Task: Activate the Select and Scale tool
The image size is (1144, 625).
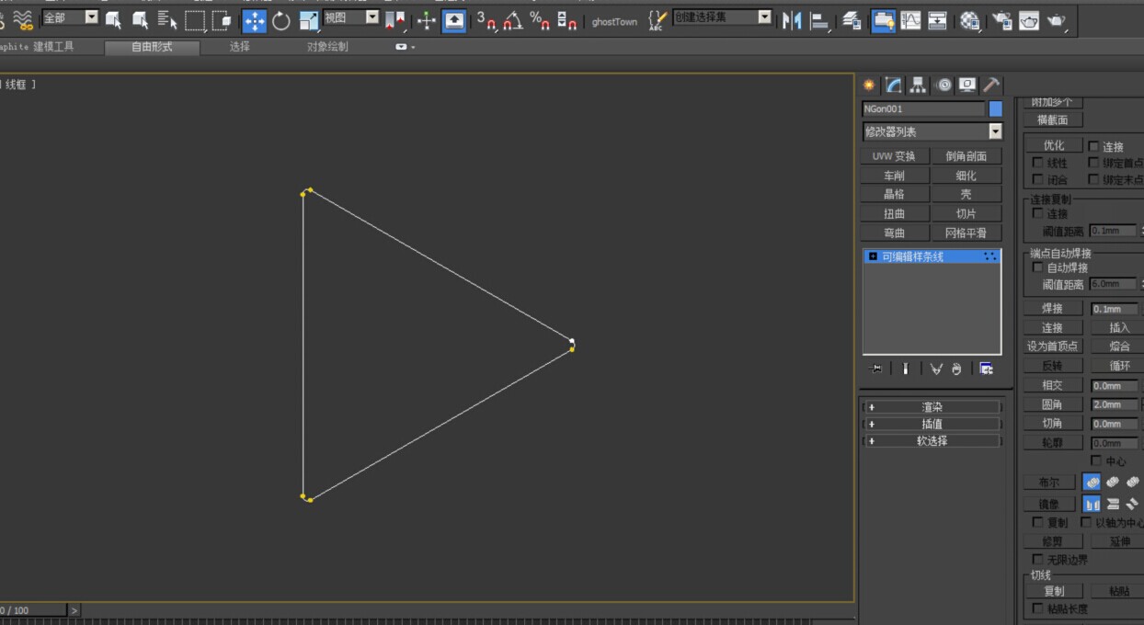Action: 309,20
